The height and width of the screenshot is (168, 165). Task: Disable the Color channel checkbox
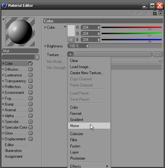point(31,63)
